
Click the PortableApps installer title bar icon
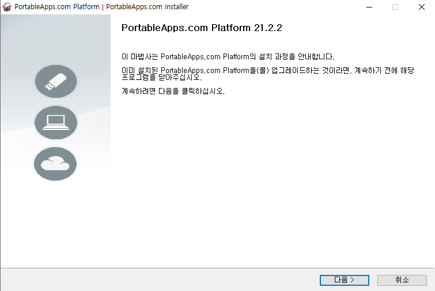tap(7, 7)
